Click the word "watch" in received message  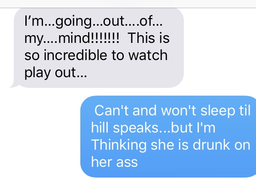click(148, 55)
